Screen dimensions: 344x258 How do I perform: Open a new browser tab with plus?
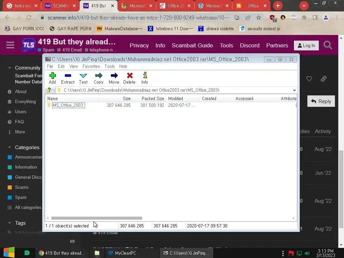tap(278, 6)
